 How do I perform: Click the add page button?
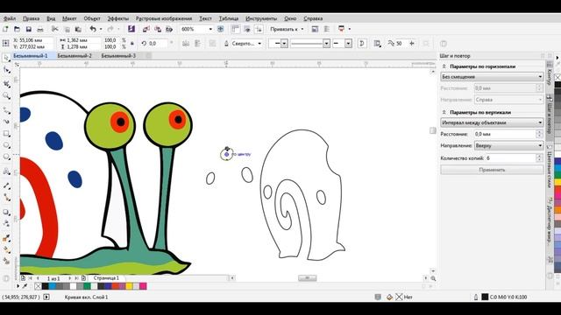pyautogui.click(x=84, y=278)
